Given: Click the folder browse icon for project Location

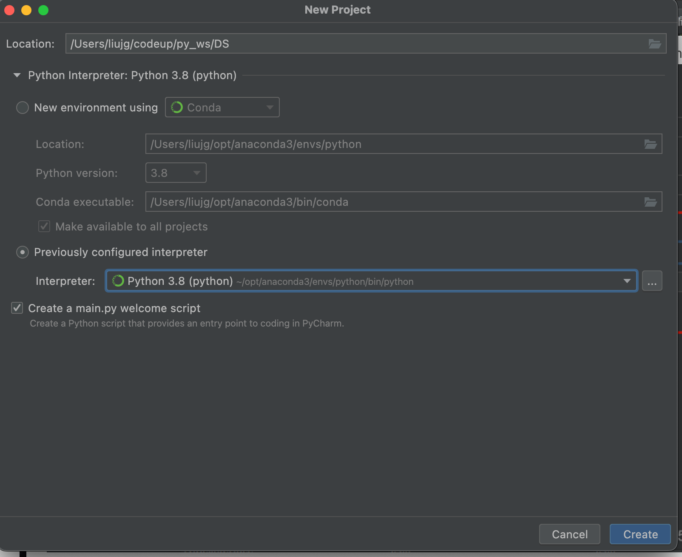Looking at the screenshot, I should (x=654, y=44).
